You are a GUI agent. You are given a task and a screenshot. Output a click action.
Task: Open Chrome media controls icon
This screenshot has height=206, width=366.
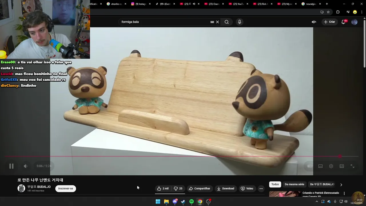coord(348,12)
